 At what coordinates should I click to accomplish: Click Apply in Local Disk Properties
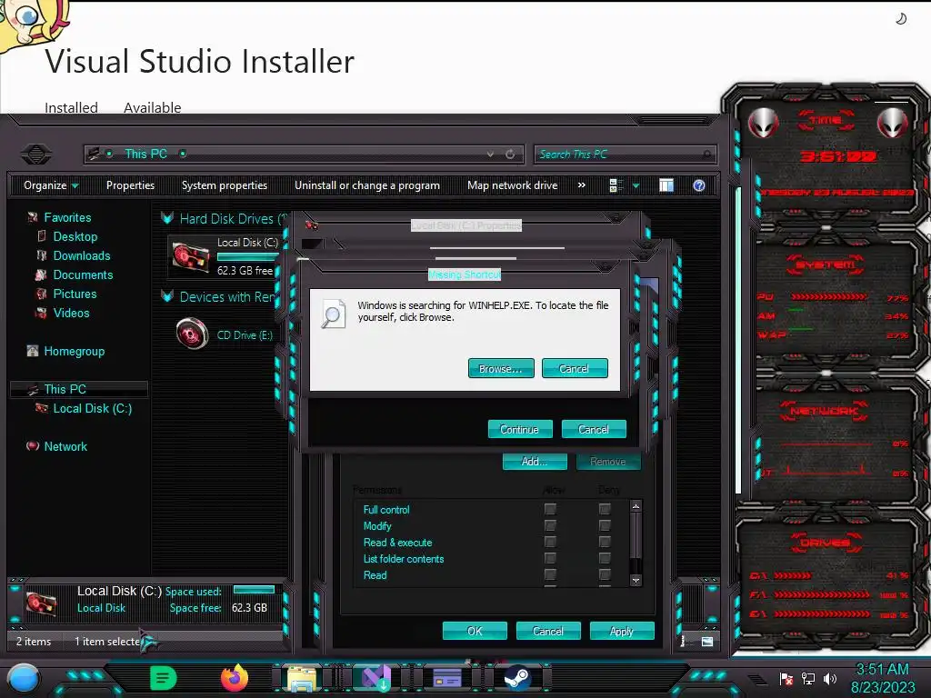tap(622, 631)
